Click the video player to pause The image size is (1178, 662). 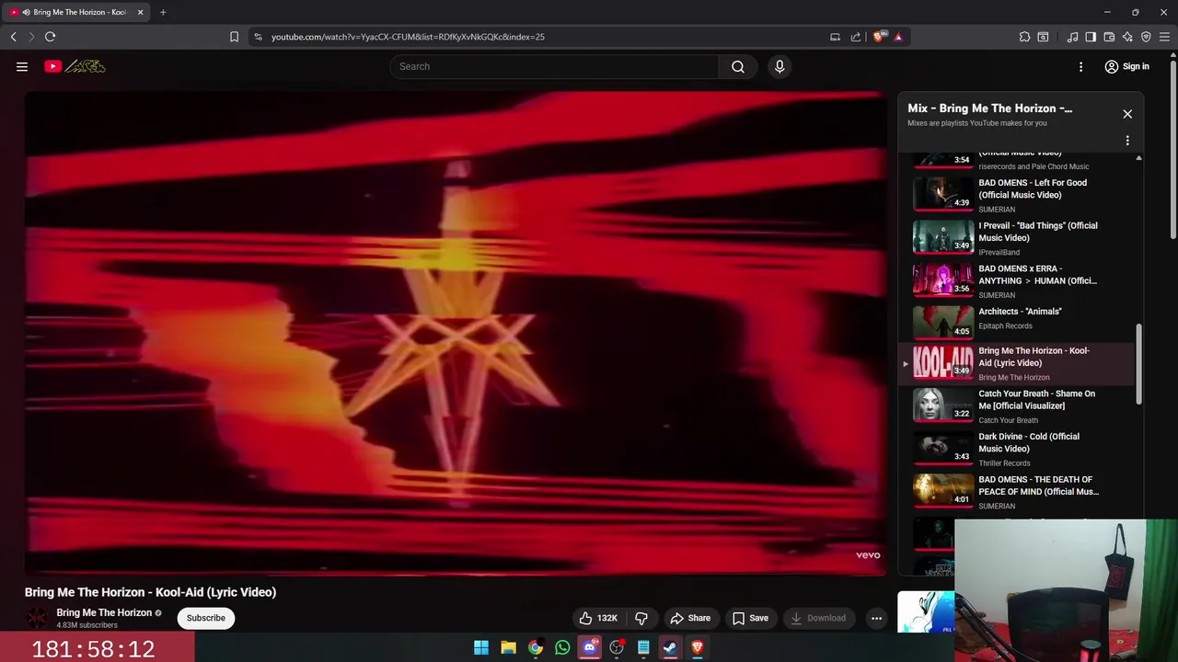coord(456,333)
